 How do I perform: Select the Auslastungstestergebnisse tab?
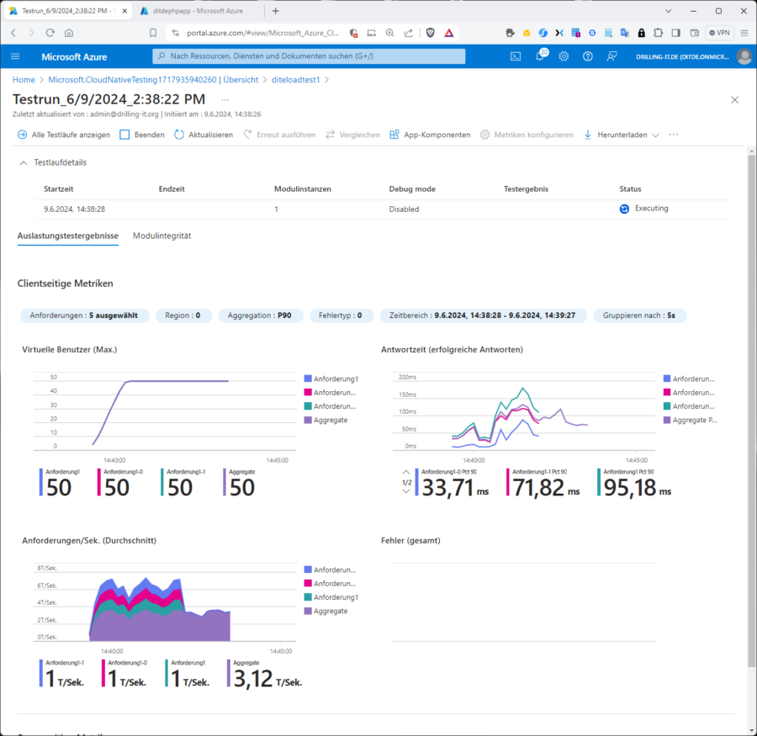pos(68,236)
